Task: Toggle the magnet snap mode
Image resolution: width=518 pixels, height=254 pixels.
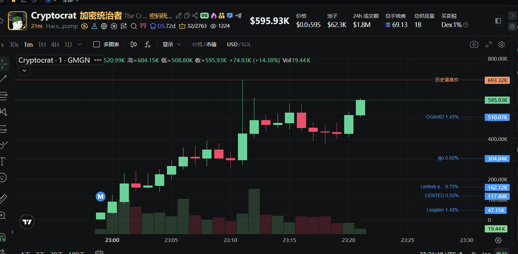Action: tap(3, 237)
